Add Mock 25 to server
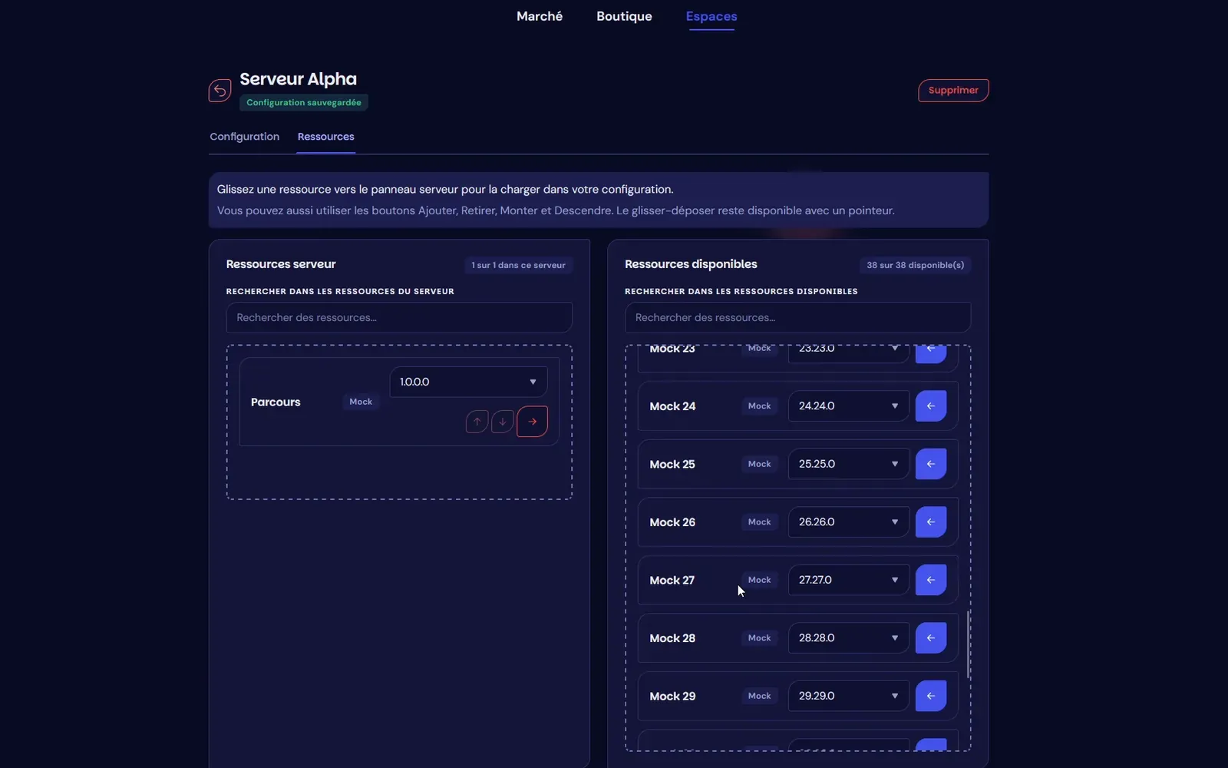This screenshot has width=1228, height=768. 930,464
